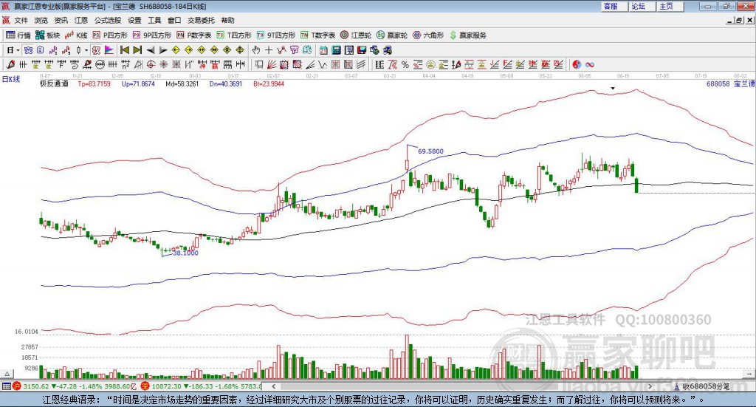Click the Bt=23.9944 value

tap(269, 84)
